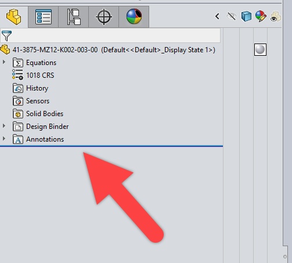Open the FeatureManager Design Tree tab
This screenshot has width=292, height=263.
click(x=14, y=17)
